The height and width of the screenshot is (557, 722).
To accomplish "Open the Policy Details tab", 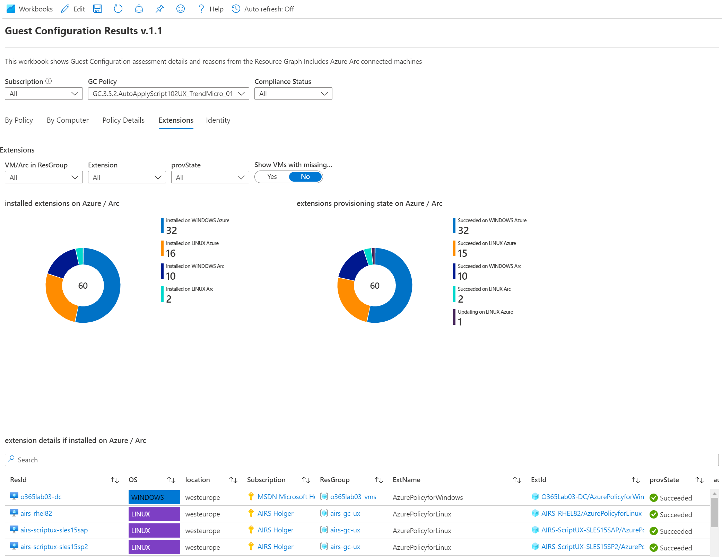I will click(123, 120).
